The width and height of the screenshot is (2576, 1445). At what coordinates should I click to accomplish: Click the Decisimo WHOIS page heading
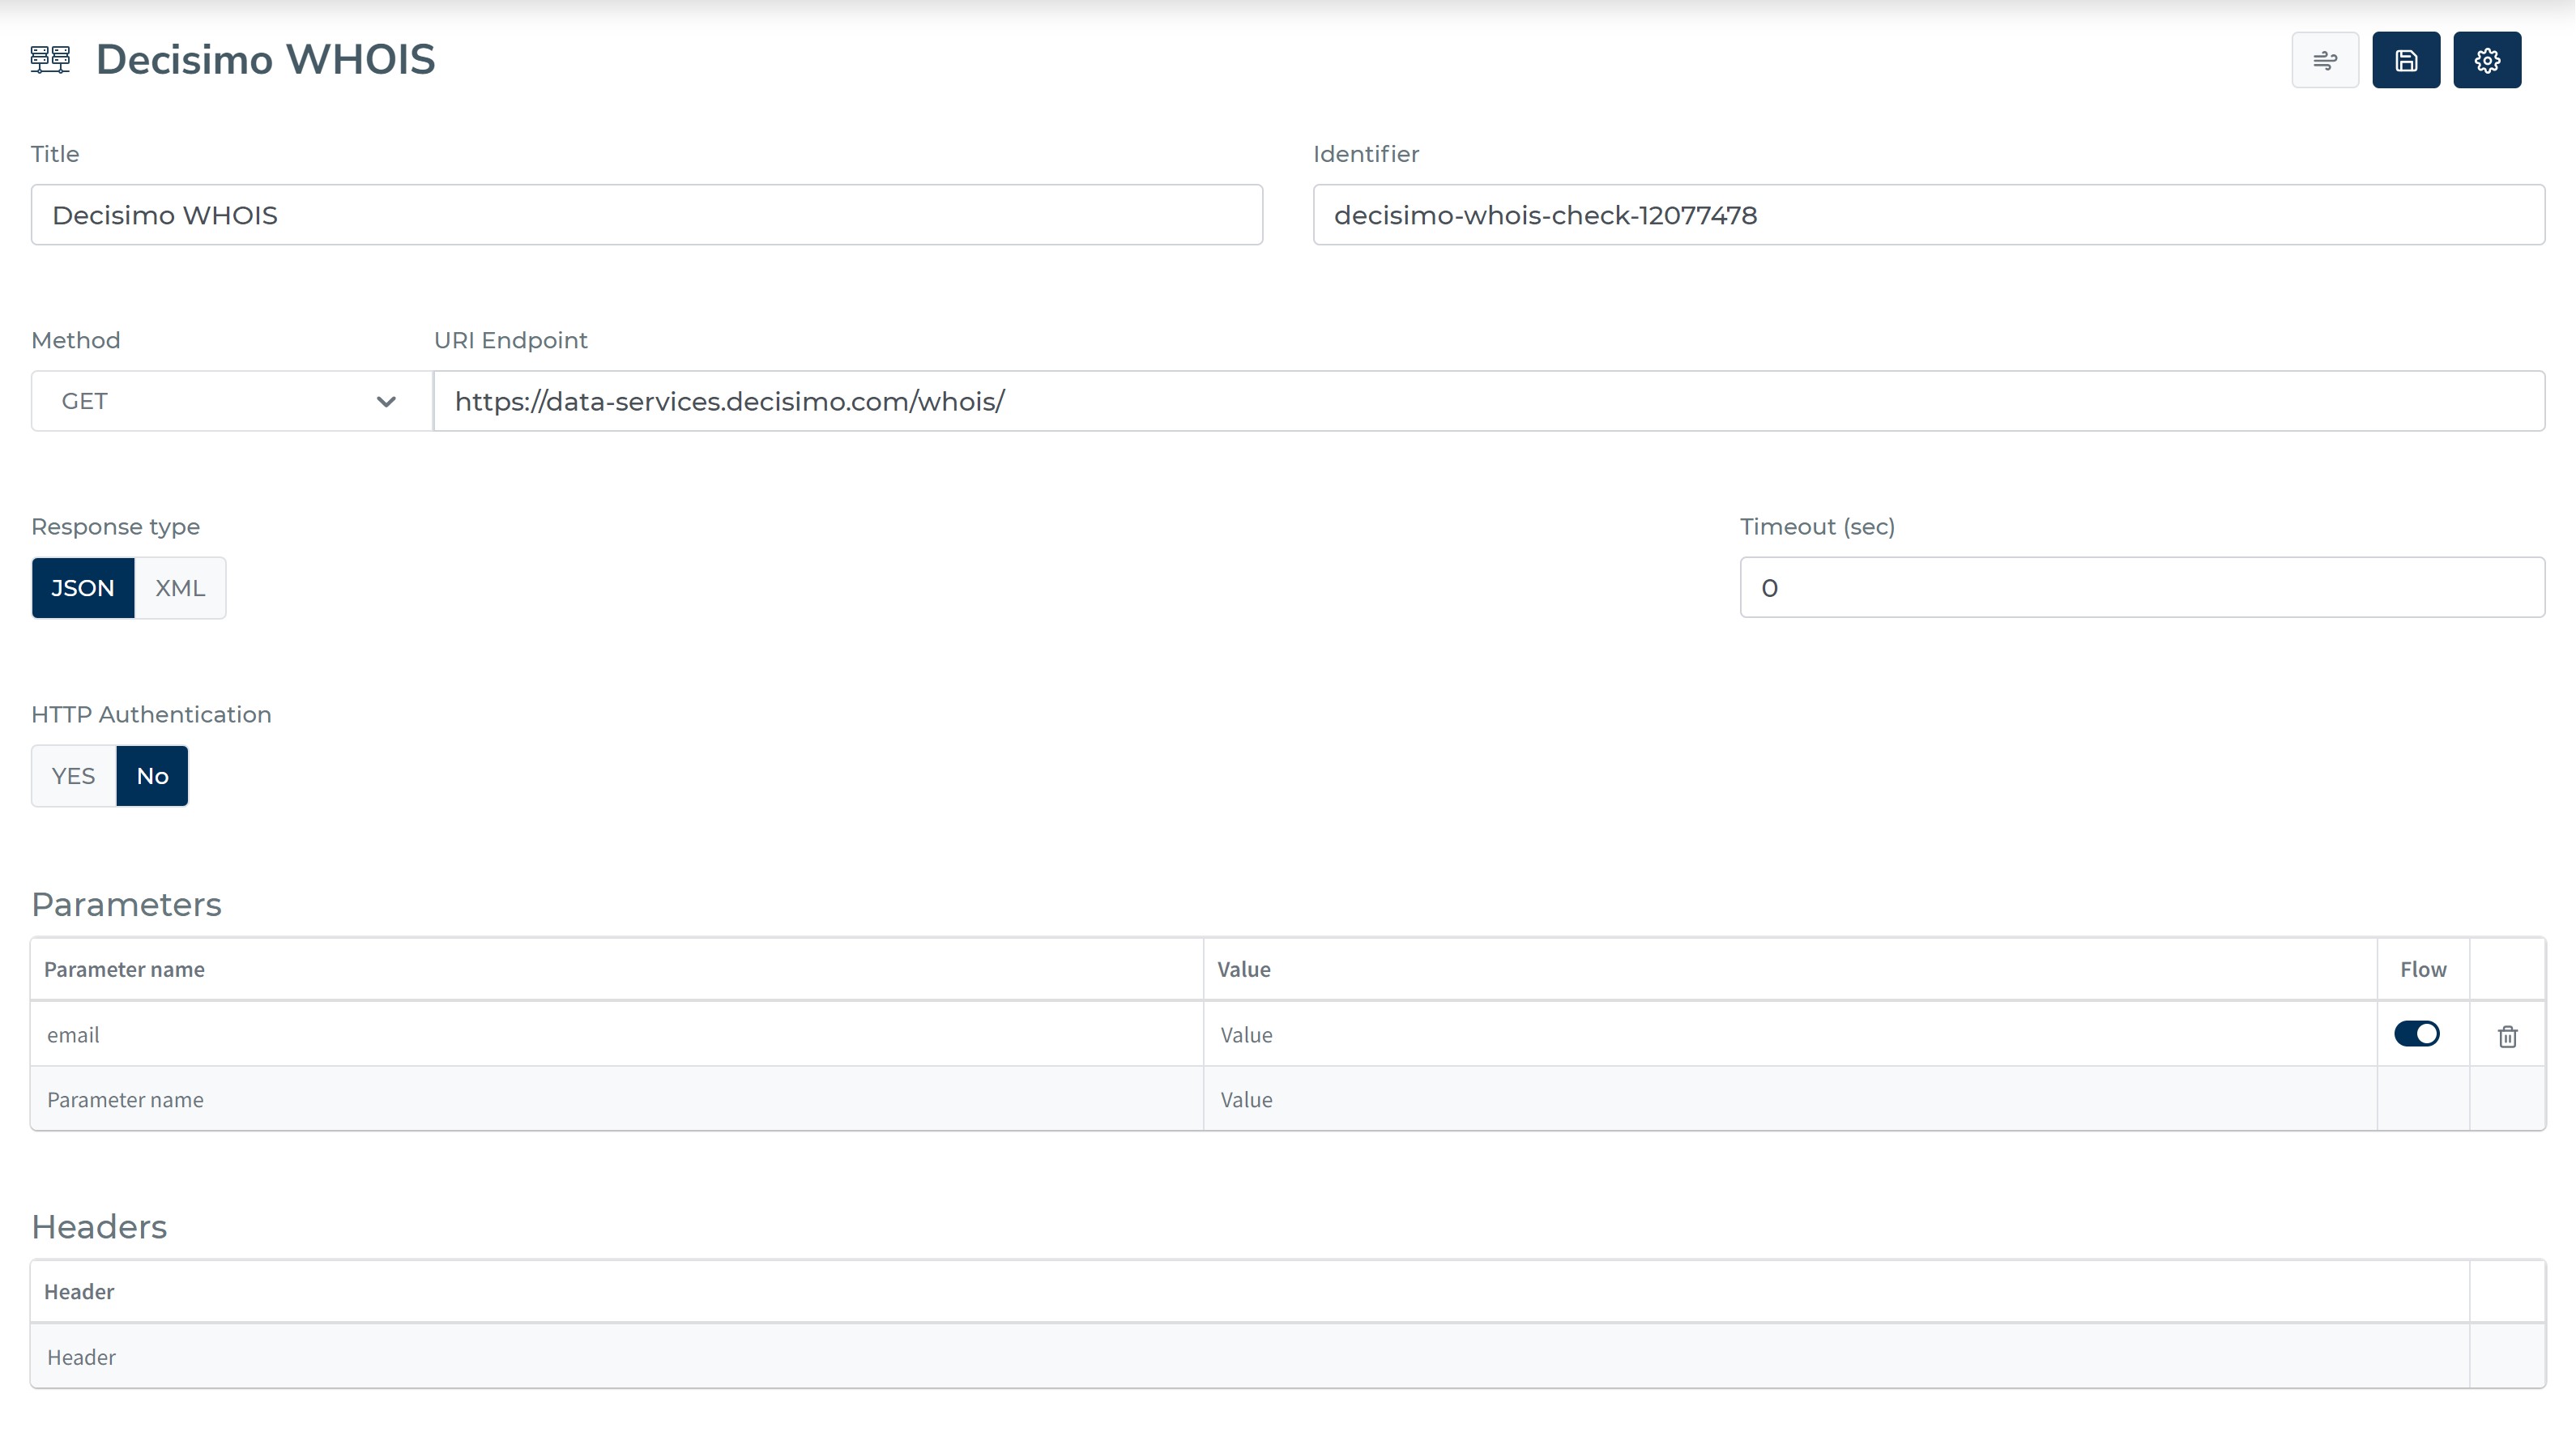pos(265,60)
